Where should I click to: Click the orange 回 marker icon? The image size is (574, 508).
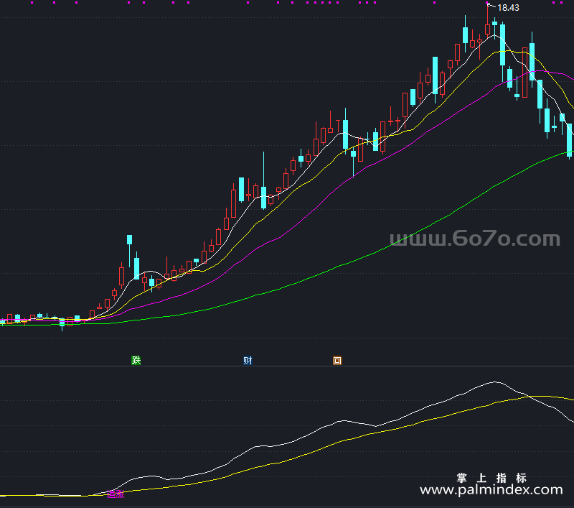click(337, 361)
